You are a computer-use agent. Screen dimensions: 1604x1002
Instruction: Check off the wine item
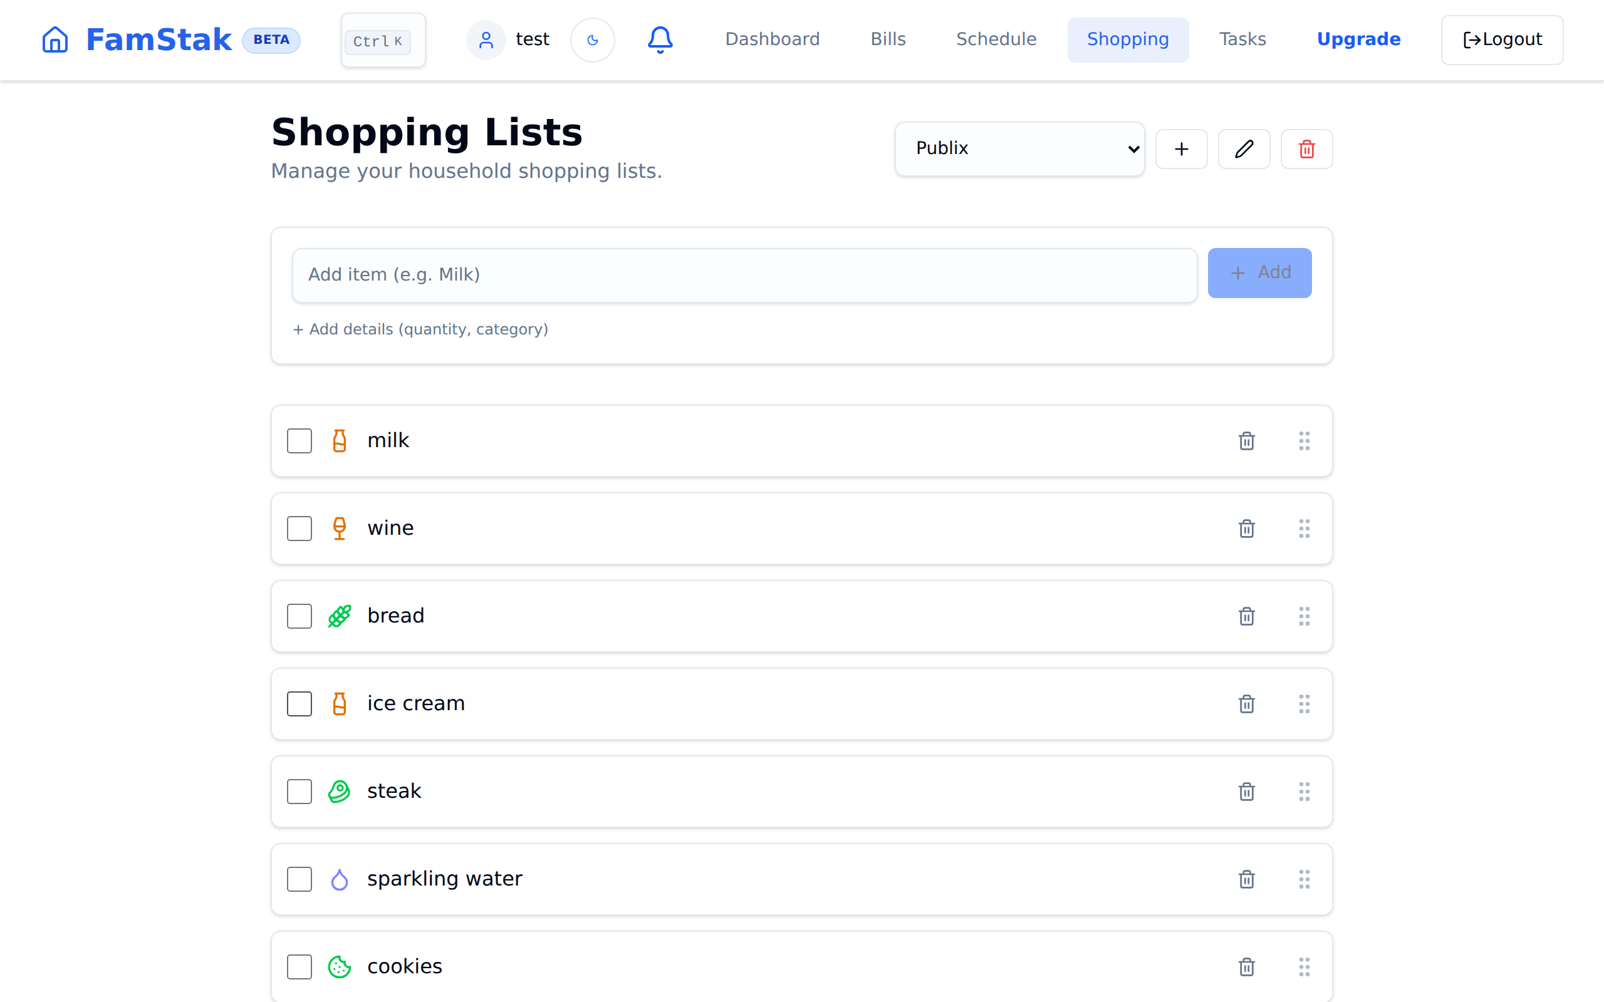tap(299, 528)
